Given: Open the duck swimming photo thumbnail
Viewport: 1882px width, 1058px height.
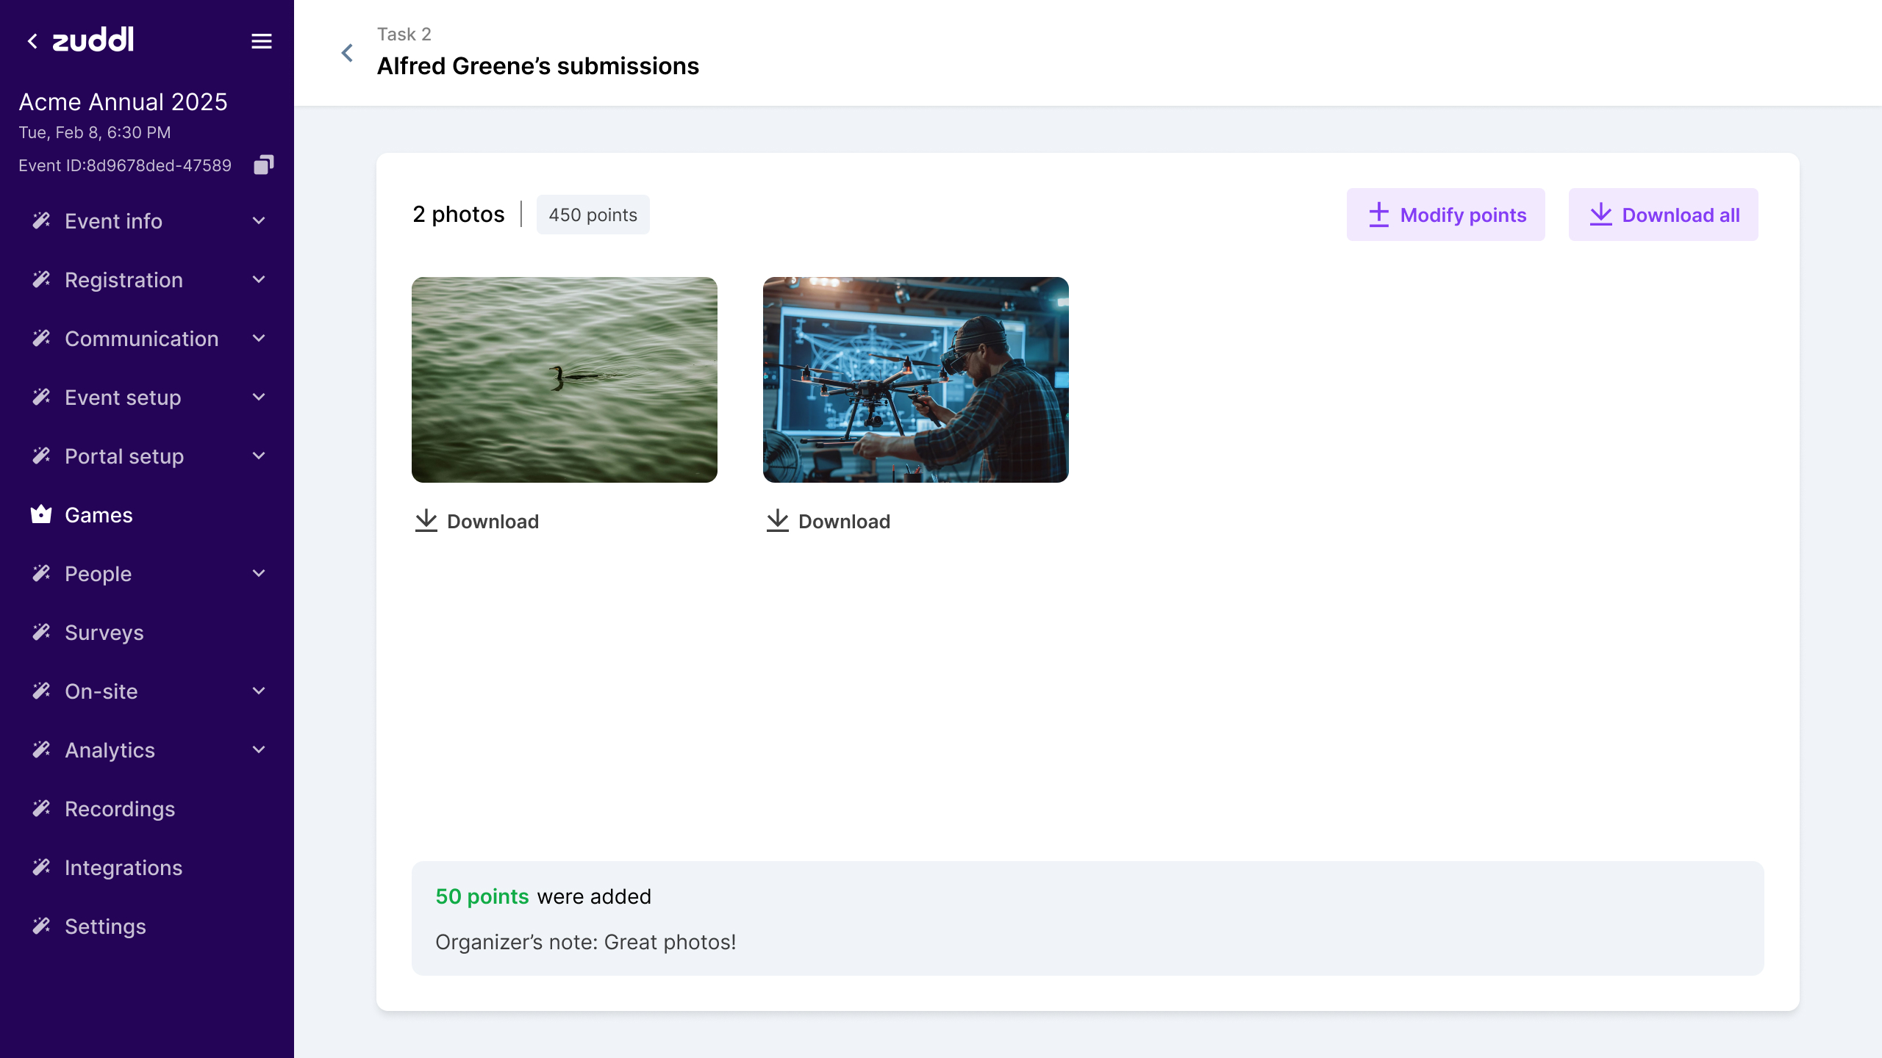Looking at the screenshot, I should [x=565, y=379].
